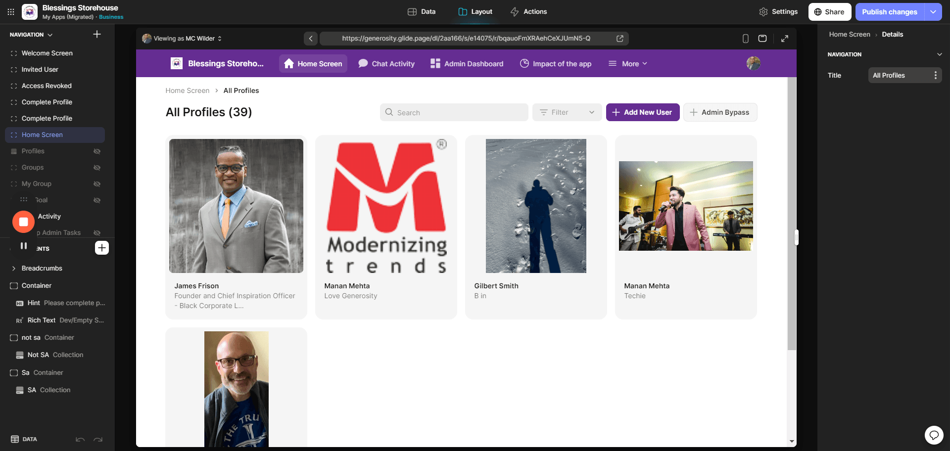Open the Chat Activity app tab

tap(386, 64)
